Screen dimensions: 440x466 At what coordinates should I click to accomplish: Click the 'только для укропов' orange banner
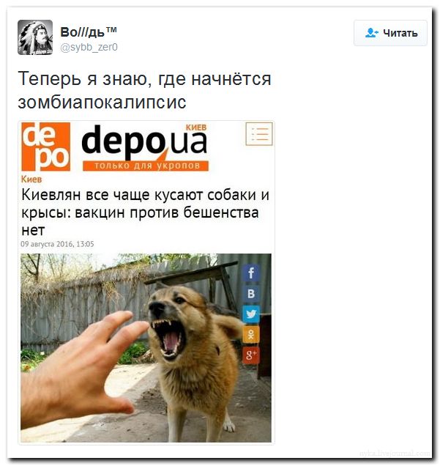[146, 166]
